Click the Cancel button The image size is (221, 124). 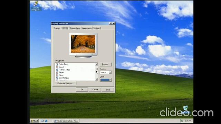[95, 90]
